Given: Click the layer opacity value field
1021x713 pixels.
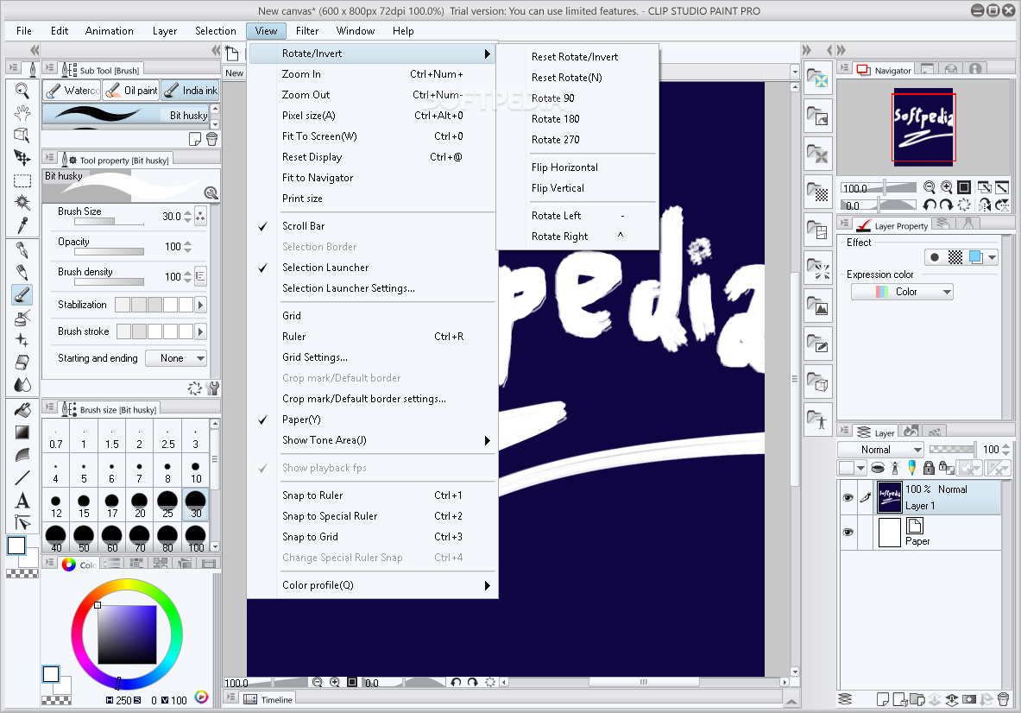Looking at the screenshot, I should point(991,449).
